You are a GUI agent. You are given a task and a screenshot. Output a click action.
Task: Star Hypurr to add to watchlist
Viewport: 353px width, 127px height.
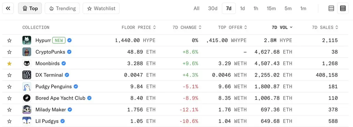click(x=9, y=40)
